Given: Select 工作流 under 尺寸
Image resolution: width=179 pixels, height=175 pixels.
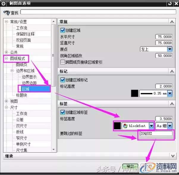Looking at the screenshot, I should tap(22, 114).
